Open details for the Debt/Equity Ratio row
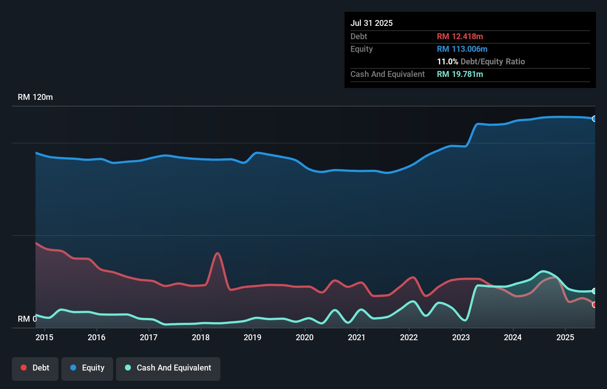The width and height of the screenshot is (607, 389). (481, 62)
